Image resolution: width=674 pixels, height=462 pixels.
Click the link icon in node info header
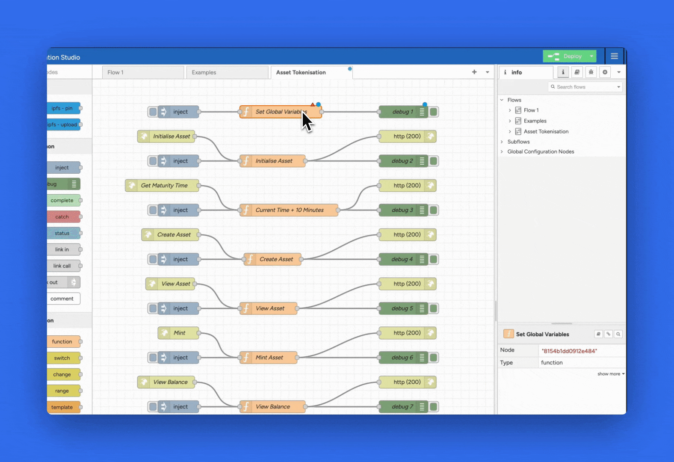tap(608, 334)
